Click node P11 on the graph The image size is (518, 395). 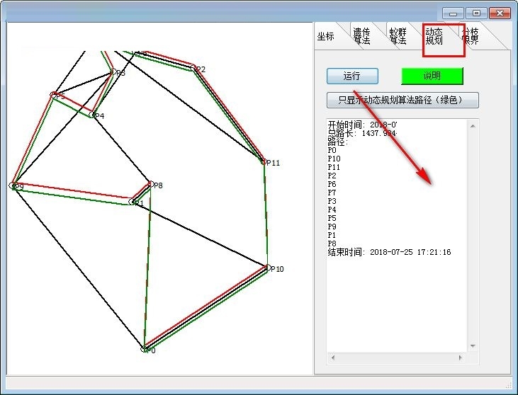(264, 161)
